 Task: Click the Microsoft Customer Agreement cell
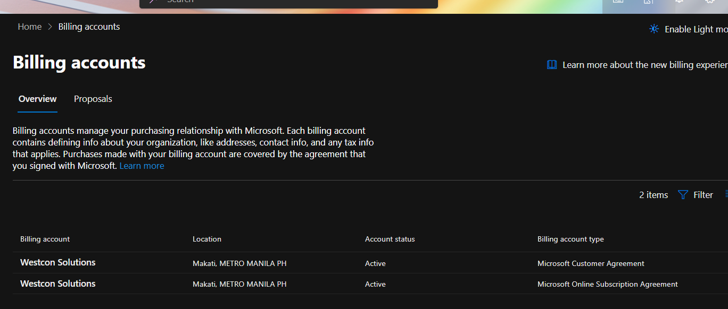point(591,263)
